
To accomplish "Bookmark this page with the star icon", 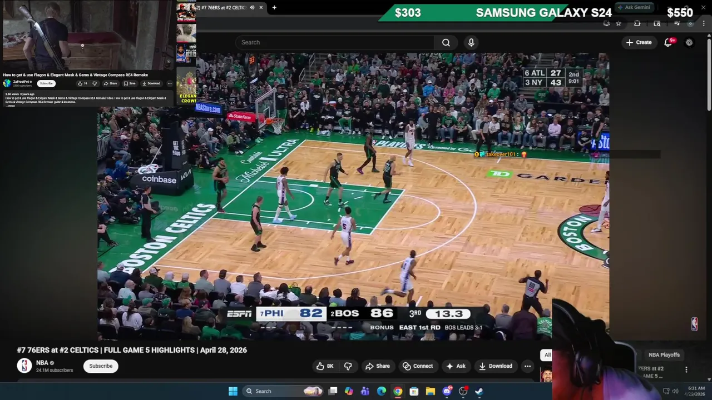I will (619, 23).
